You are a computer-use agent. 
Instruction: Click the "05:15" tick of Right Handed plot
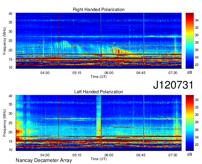pyautogui.click(x=77, y=73)
